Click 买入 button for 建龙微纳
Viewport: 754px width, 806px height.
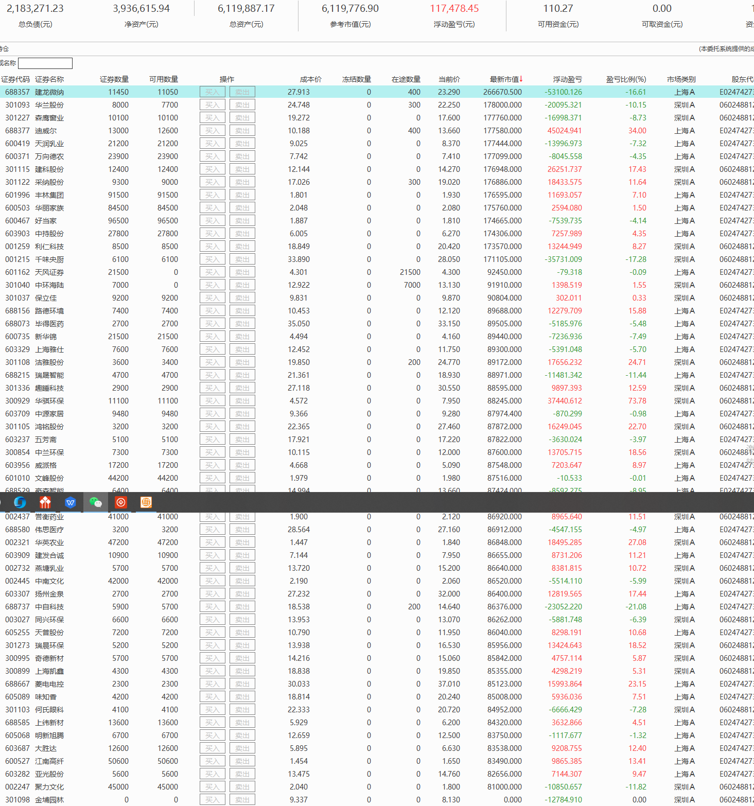(x=212, y=92)
